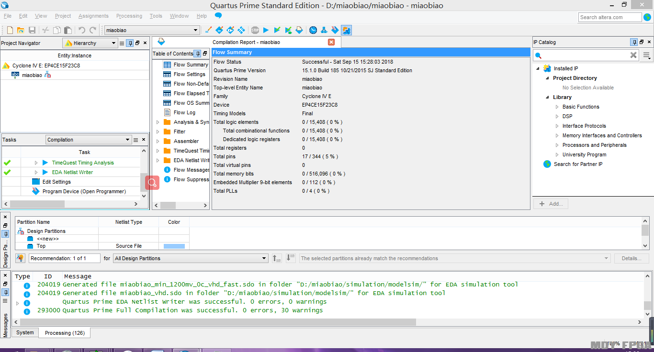Open the Chip Planner toolbar icon
The image size is (654, 352).
242,30
